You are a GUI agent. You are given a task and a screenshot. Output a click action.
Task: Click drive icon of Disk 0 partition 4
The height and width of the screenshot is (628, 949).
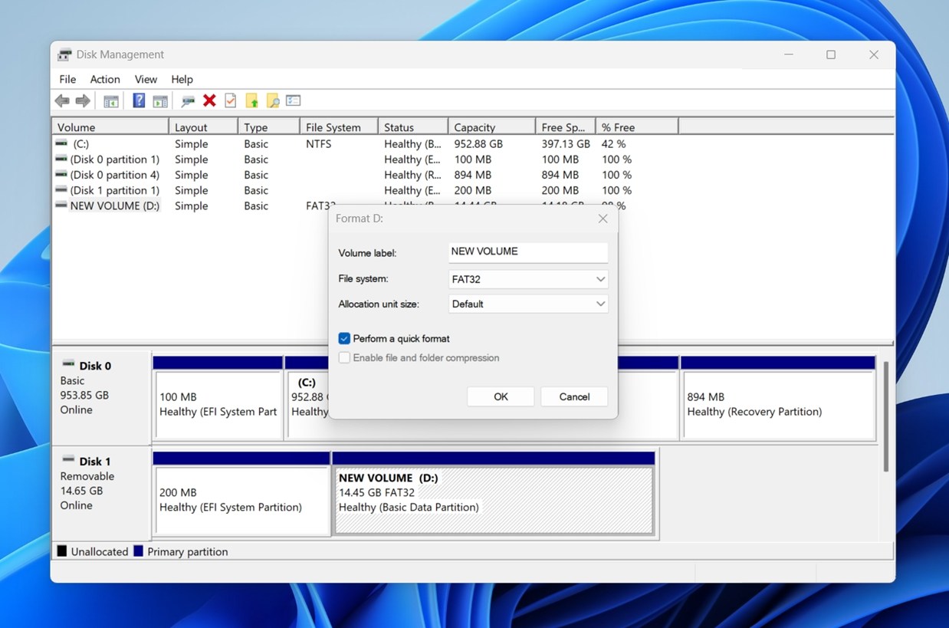61,174
